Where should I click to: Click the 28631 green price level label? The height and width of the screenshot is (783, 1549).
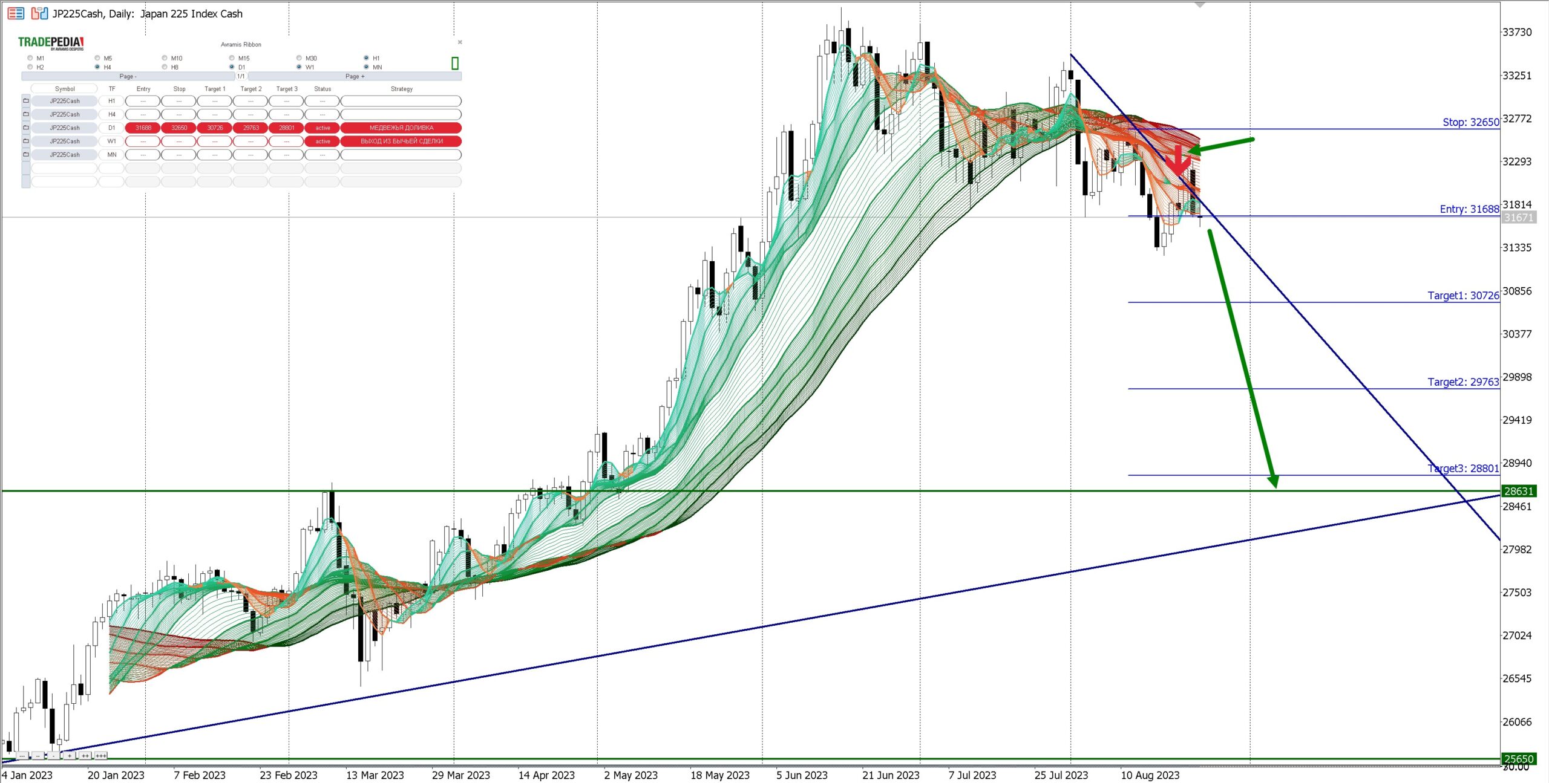click(x=1518, y=491)
